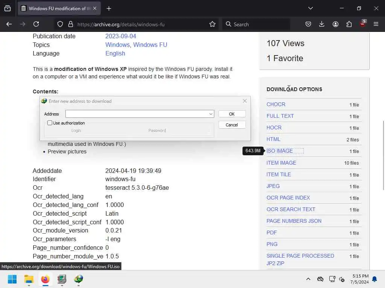Image resolution: width=385 pixels, height=288 pixels.
Task: Select the '10 files' count beside ITEM IMAGE
Action: [x=352, y=163]
